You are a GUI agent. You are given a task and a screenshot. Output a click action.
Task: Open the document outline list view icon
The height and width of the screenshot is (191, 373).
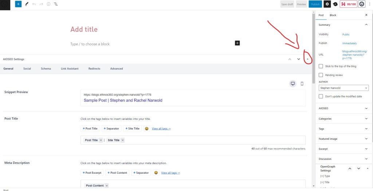coord(56,4)
